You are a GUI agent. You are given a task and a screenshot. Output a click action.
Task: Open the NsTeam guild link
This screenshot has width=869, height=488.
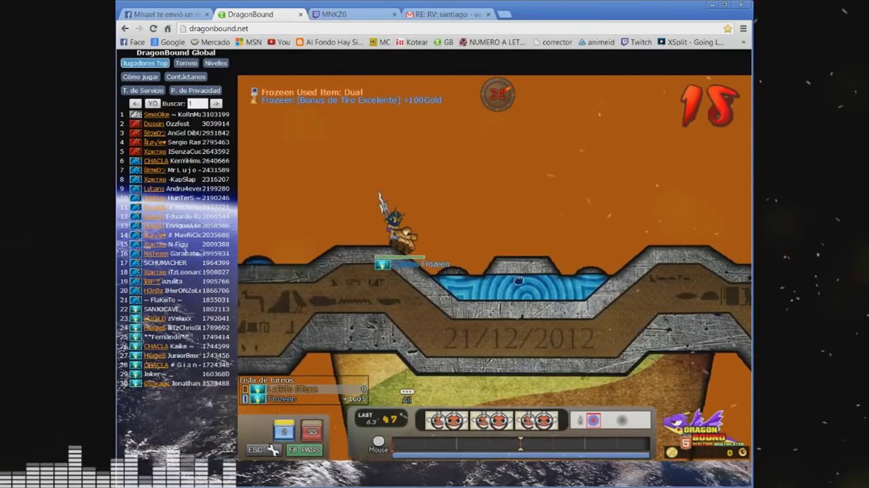pos(155,253)
